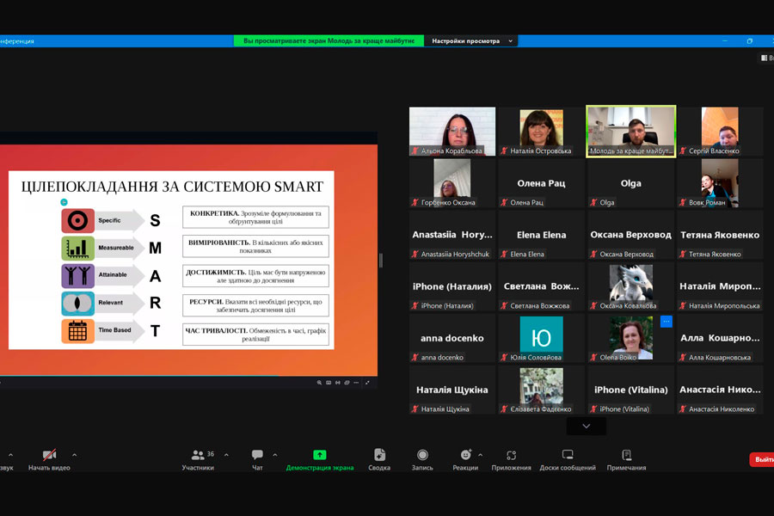Open the Примечания notes tool
Screen dimensions: 774x516
click(x=626, y=458)
